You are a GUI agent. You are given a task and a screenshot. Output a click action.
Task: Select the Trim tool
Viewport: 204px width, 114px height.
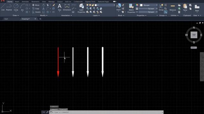tap(48, 5)
